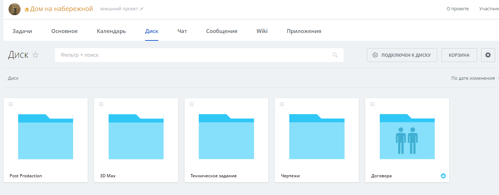This screenshot has height=195, width=499.
Task: Switch to the Календарь tab
Action: pos(111,31)
